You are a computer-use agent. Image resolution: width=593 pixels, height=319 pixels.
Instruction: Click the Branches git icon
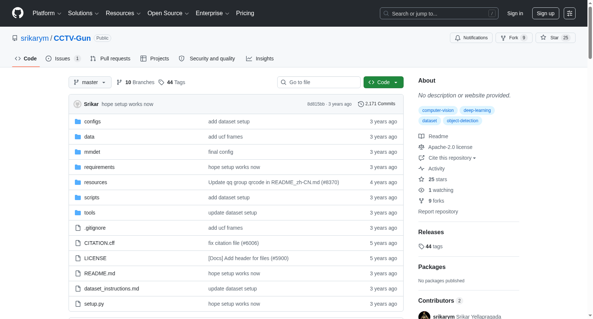(x=119, y=82)
